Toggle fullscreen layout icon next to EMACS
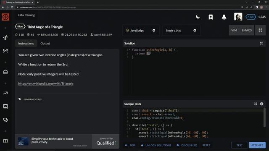 (260, 30)
